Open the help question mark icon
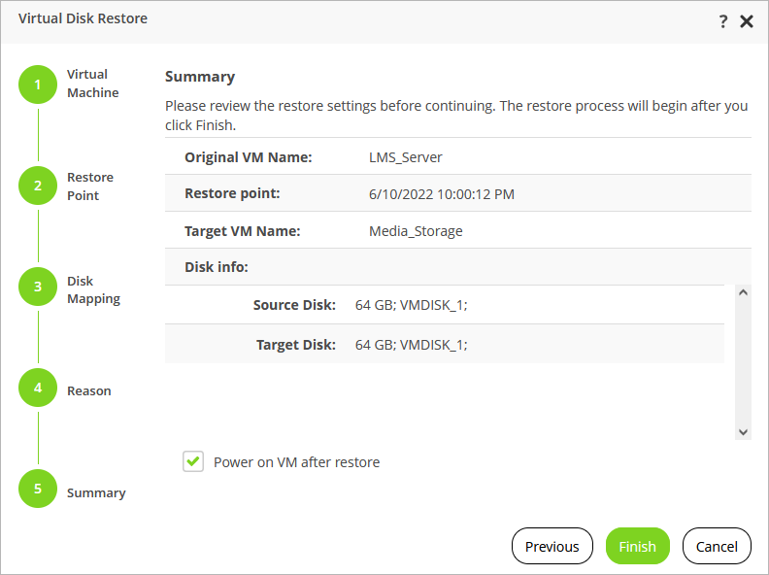The height and width of the screenshot is (575, 769). click(x=723, y=21)
